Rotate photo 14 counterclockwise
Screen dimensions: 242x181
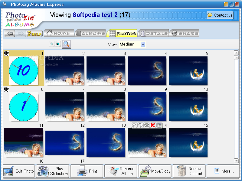(x=140, y=125)
